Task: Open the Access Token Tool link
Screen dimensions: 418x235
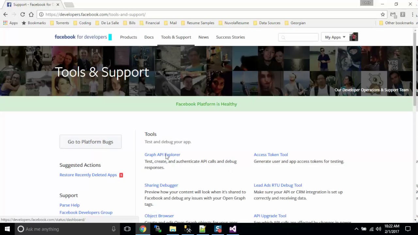Action: (271, 155)
